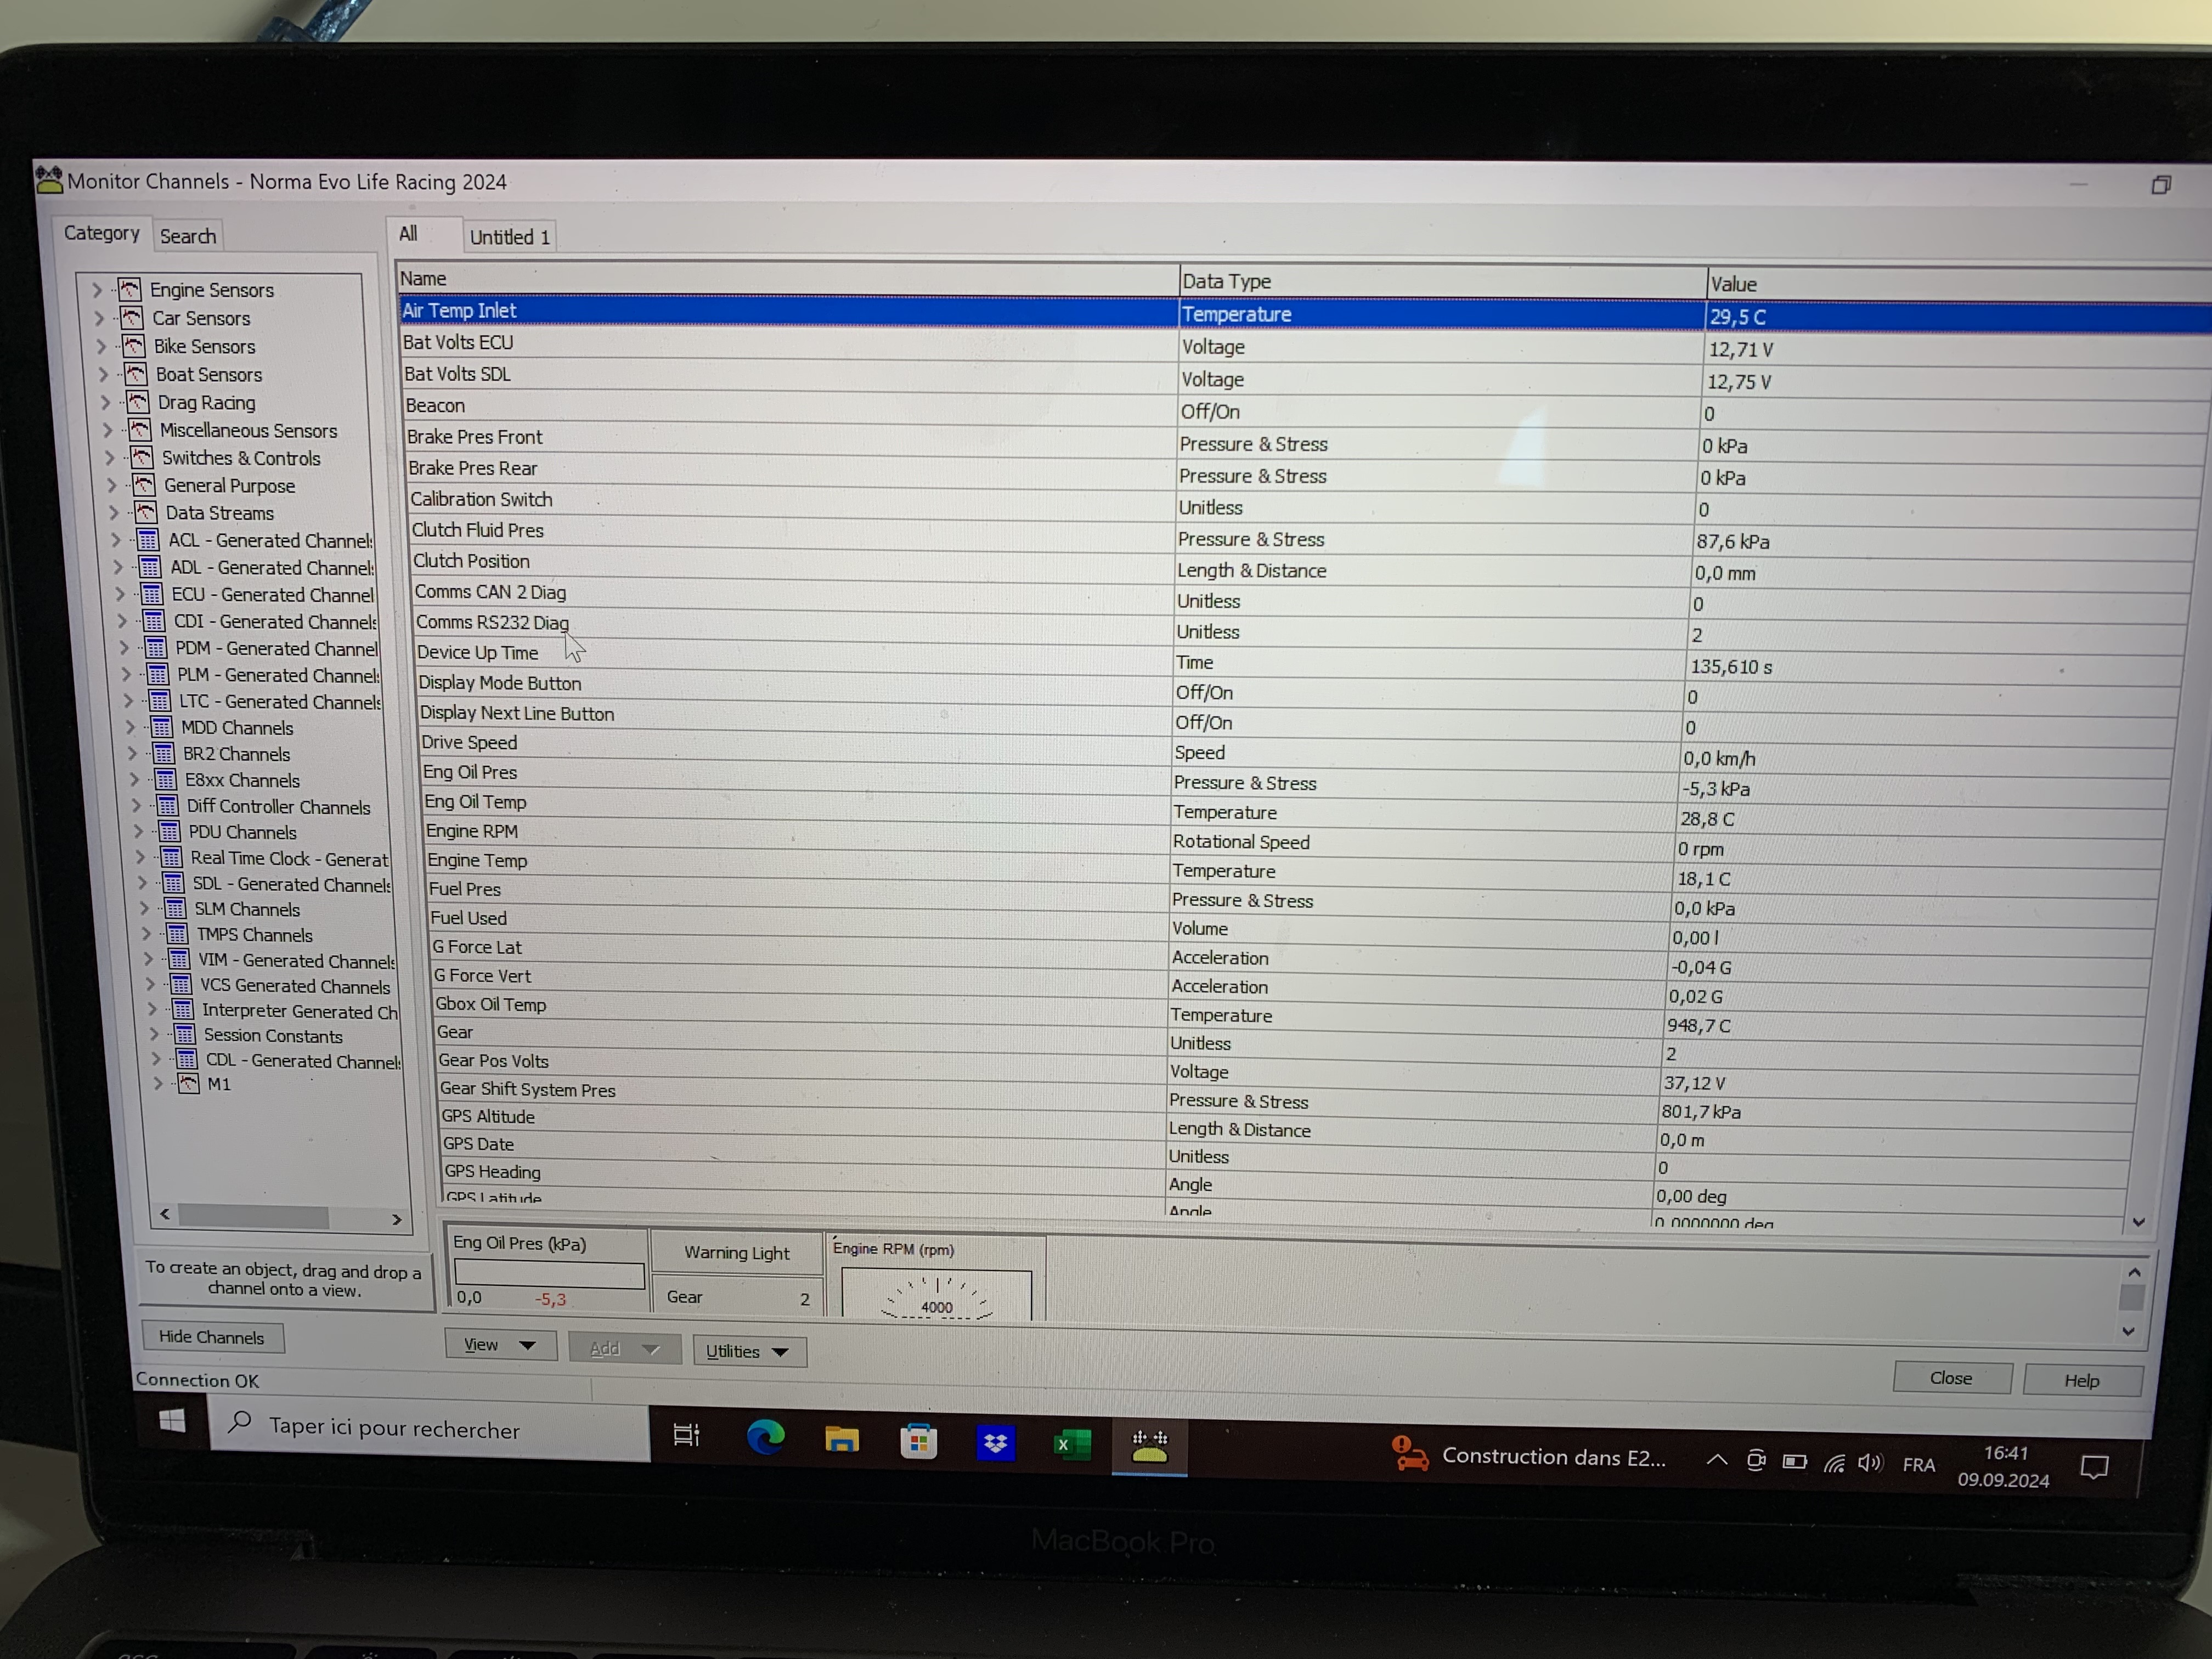The image size is (2212, 1659).
Task: Open File Explorer from the taskbar
Action: pos(842,1440)
